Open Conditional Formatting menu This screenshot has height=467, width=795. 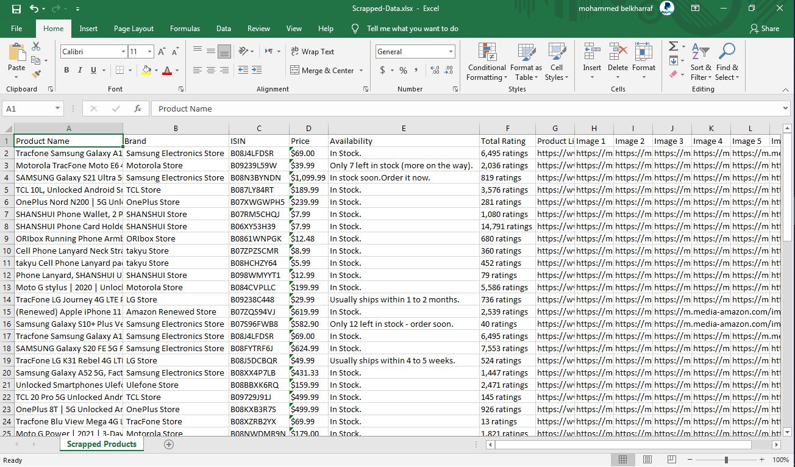click(x=487, y=62)
